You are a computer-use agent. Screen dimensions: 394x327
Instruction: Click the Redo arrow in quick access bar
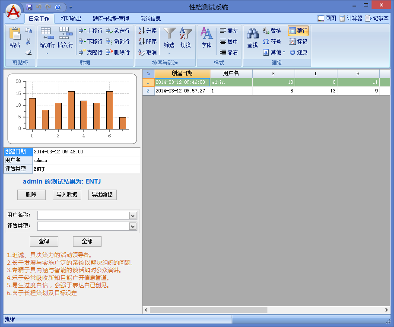tap(48, 7)
